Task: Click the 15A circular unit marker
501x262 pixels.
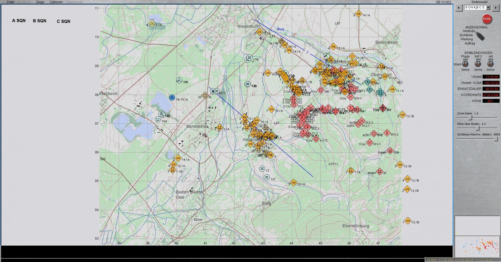Action: click(x=158, y=119)
